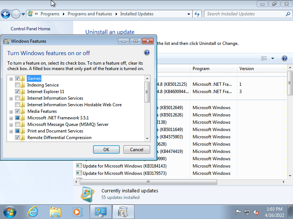Screen dimensions: 293x219
Task: Uncheck the Media Features checkbox
Action: [17, 111]
